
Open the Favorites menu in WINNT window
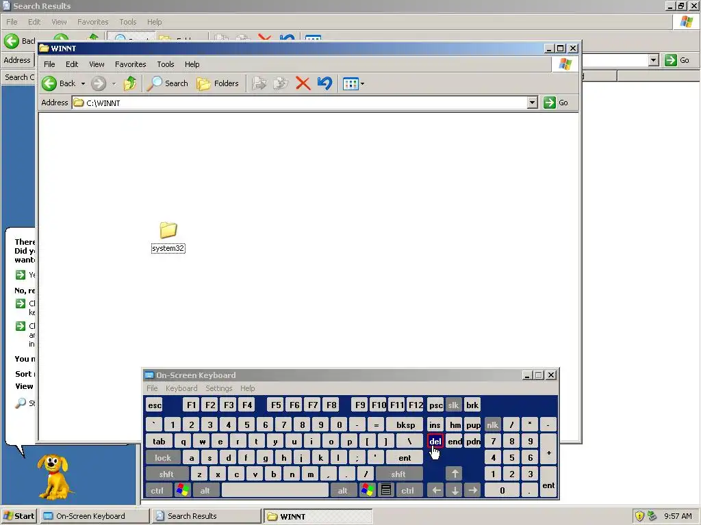pos(131,64)
